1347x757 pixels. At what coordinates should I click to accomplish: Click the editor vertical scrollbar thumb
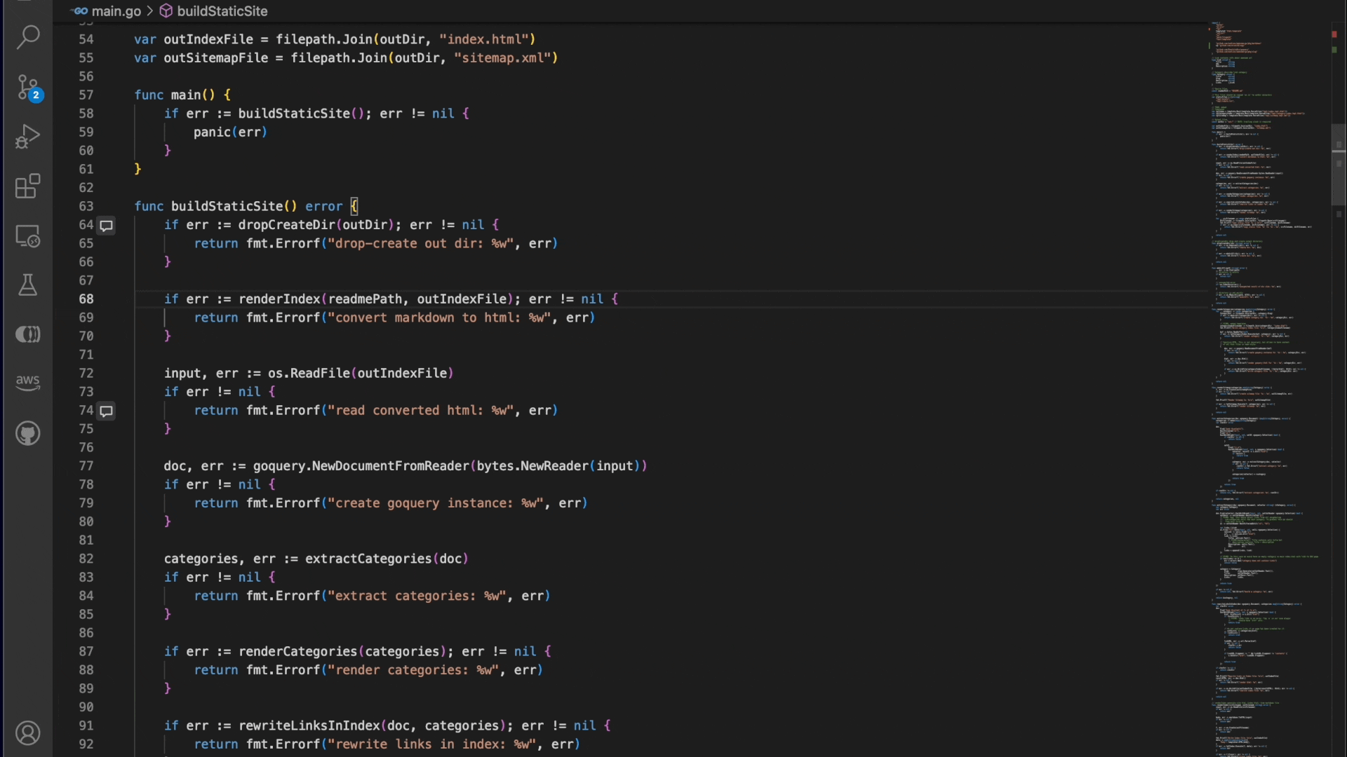click(x=1339, y=165)
